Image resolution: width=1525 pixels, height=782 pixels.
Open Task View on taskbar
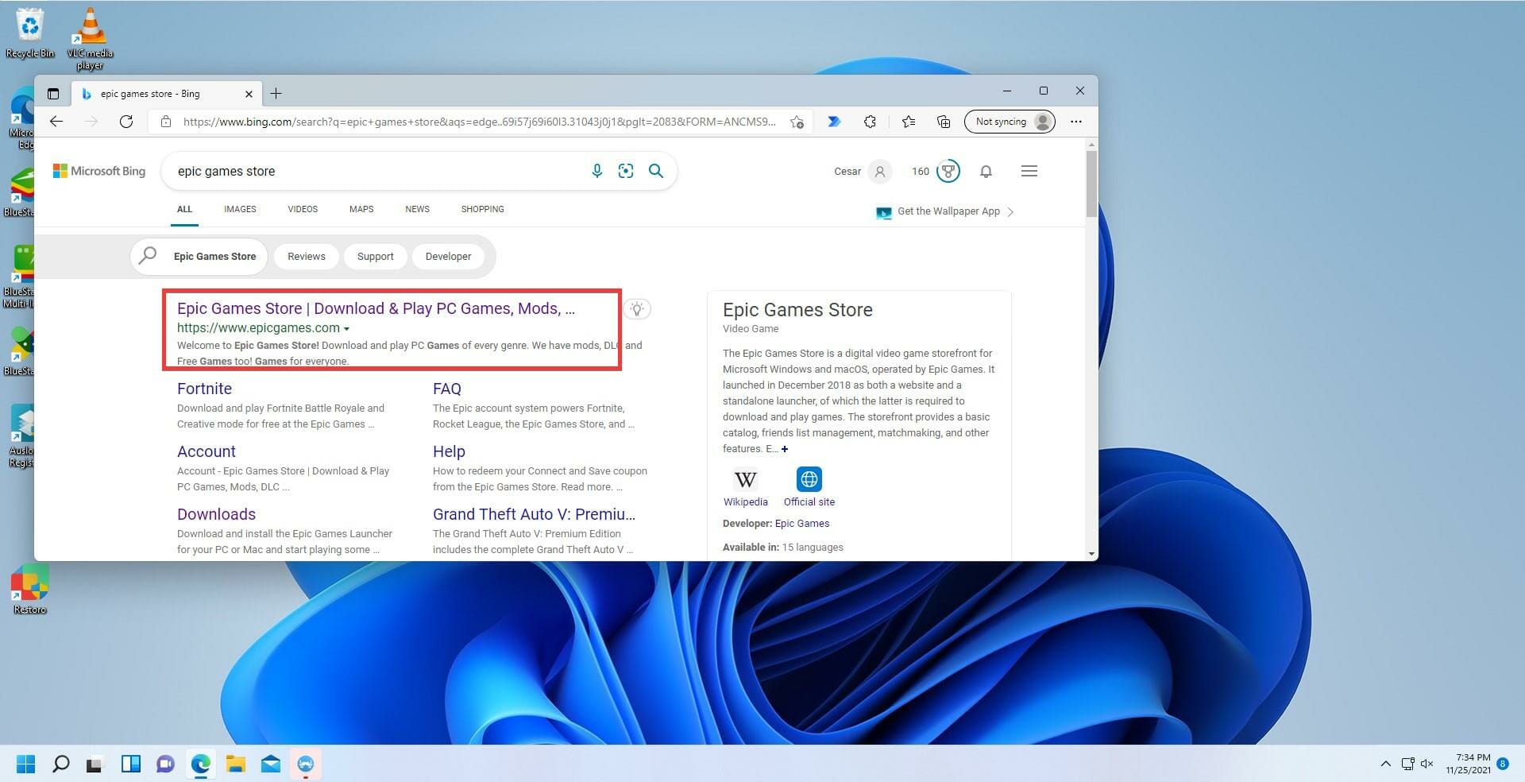tap(95, 764)
